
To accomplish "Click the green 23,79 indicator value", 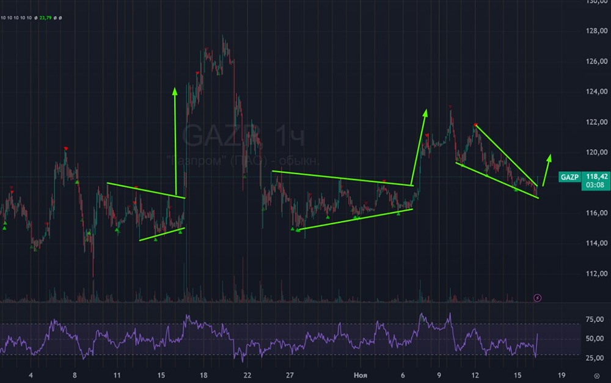I will click(46, 18).
